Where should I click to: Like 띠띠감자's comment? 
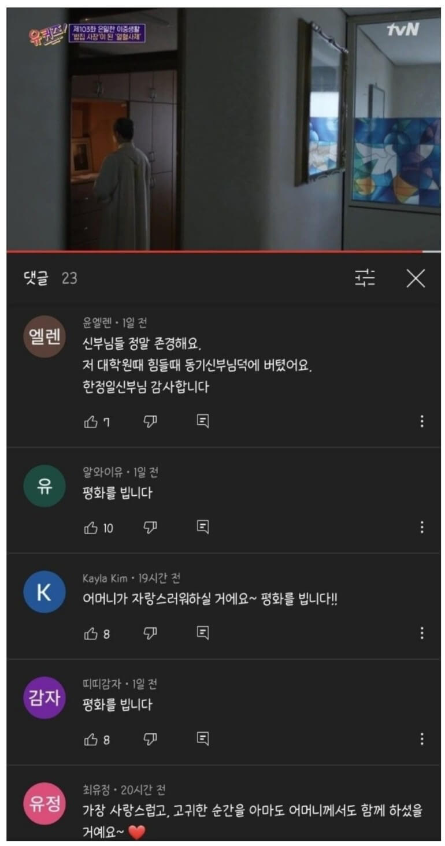[91, 740]
